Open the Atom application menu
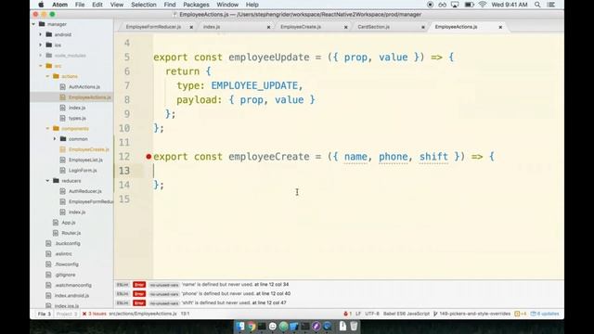 pos(59,5)
